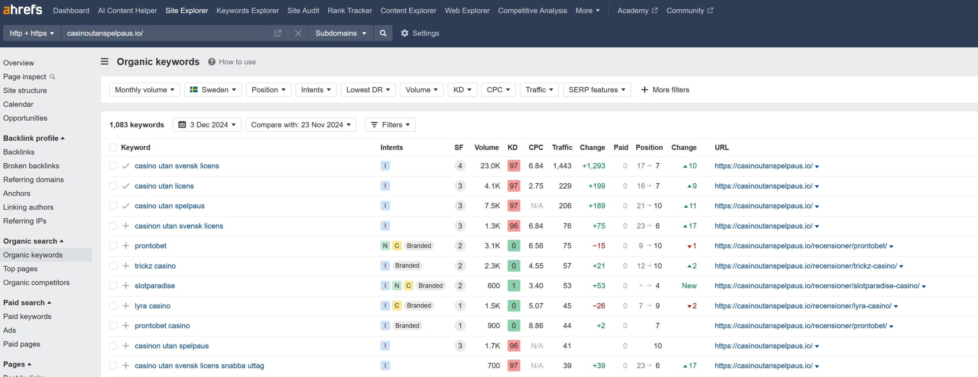Viewport: 978px width, 377px height.
Task: Open the Academy external link
Action: [637, 11]
